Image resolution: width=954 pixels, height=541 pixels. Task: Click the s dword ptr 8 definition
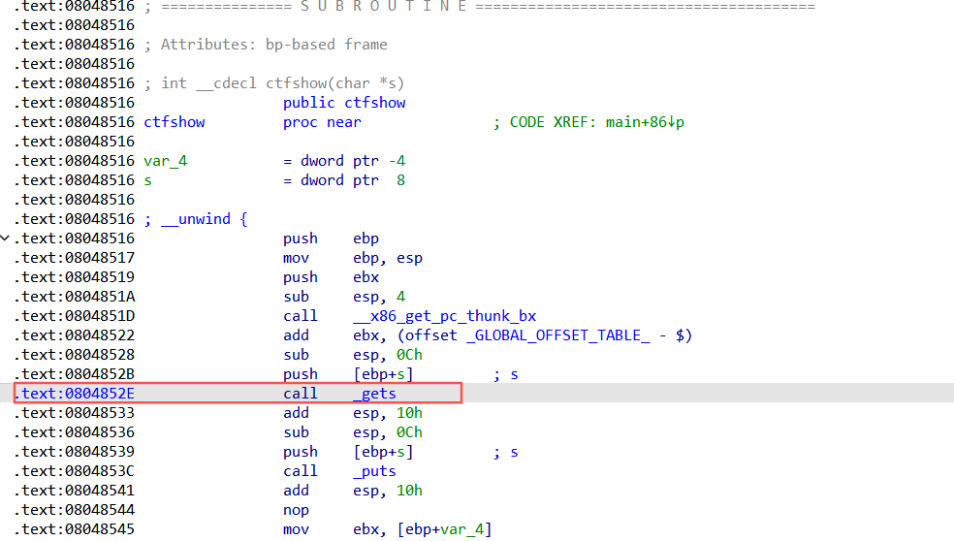[148, 180]
